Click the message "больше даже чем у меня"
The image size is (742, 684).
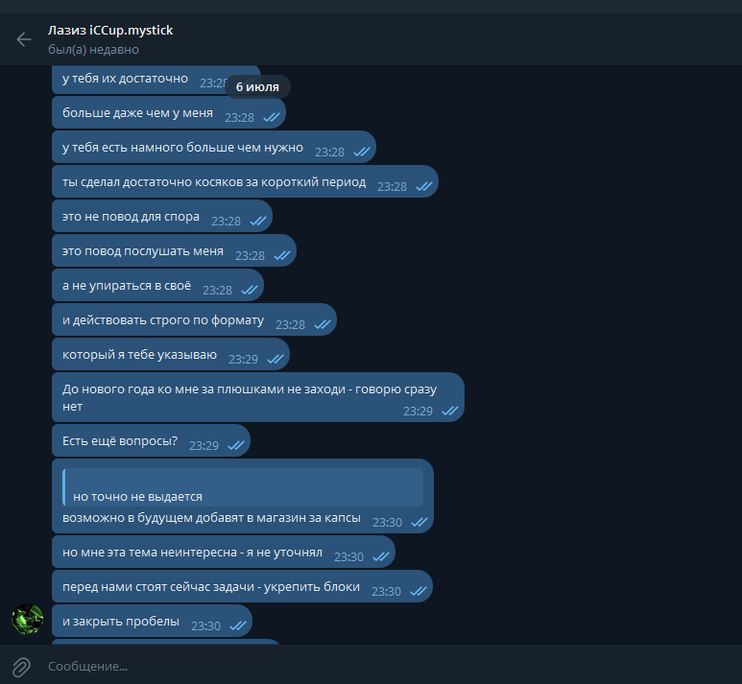coord(169,112)
